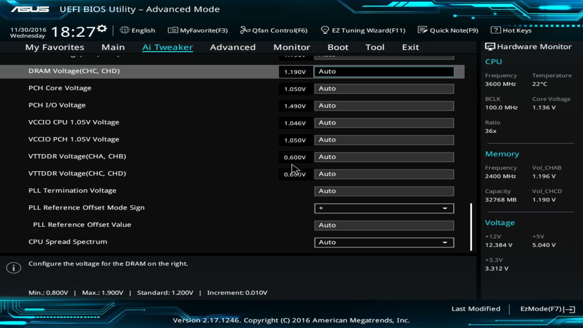Expand the DRAM Voltage(CHC, CHD) Auto selector
This screenshot has height=328, width=583.
[384, 71]
